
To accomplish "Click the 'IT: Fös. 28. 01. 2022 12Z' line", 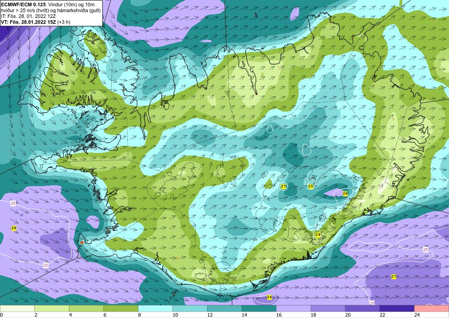I will click(28, 16).
